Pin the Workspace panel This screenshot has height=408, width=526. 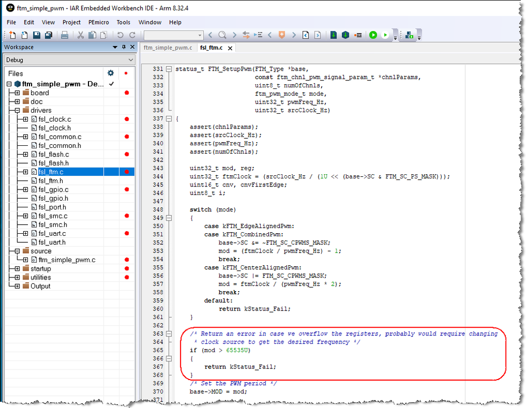pos(124,47)
